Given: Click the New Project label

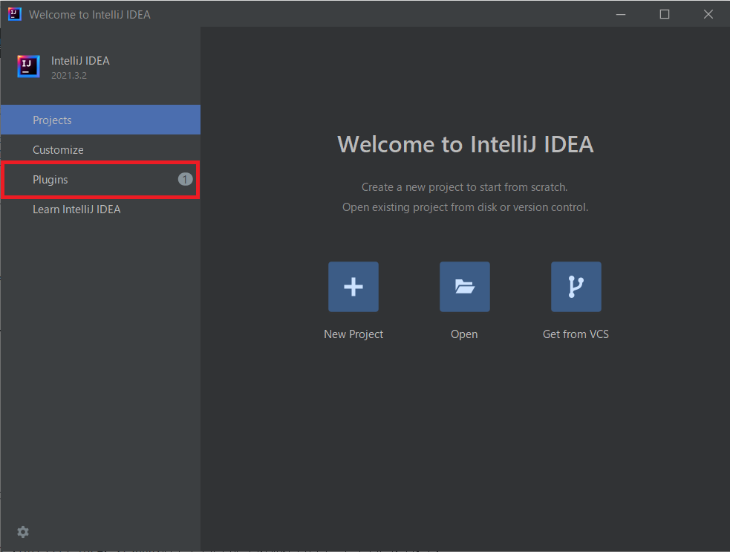Looking at the screenshot, I should click(x=353, y=334).
